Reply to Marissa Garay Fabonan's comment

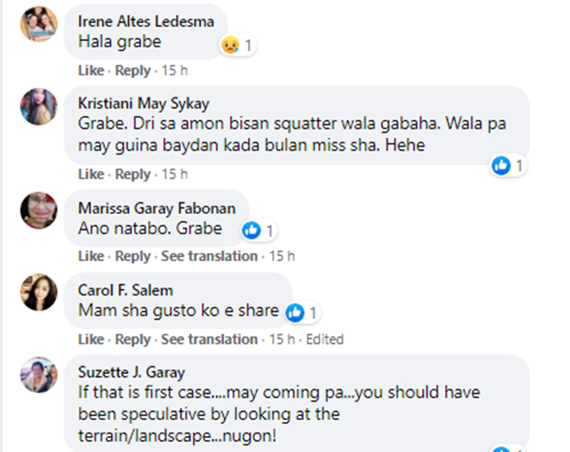[132, 257]
